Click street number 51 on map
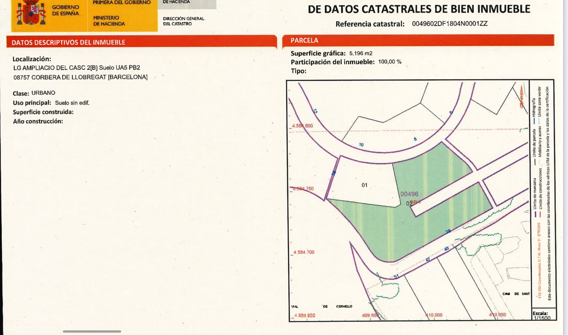Image resolution: width=568 pixels, height=335 pixels. (396, 276)
